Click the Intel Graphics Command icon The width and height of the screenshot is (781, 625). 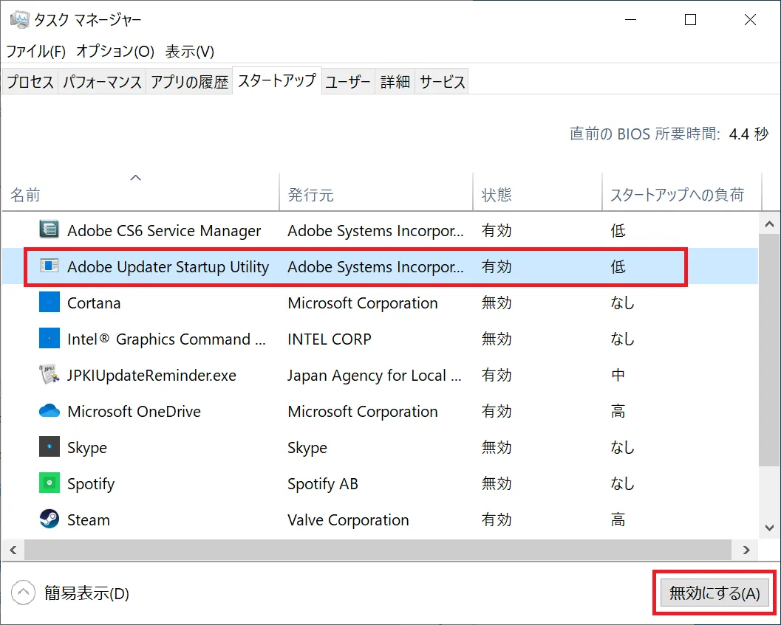(50, 339)
